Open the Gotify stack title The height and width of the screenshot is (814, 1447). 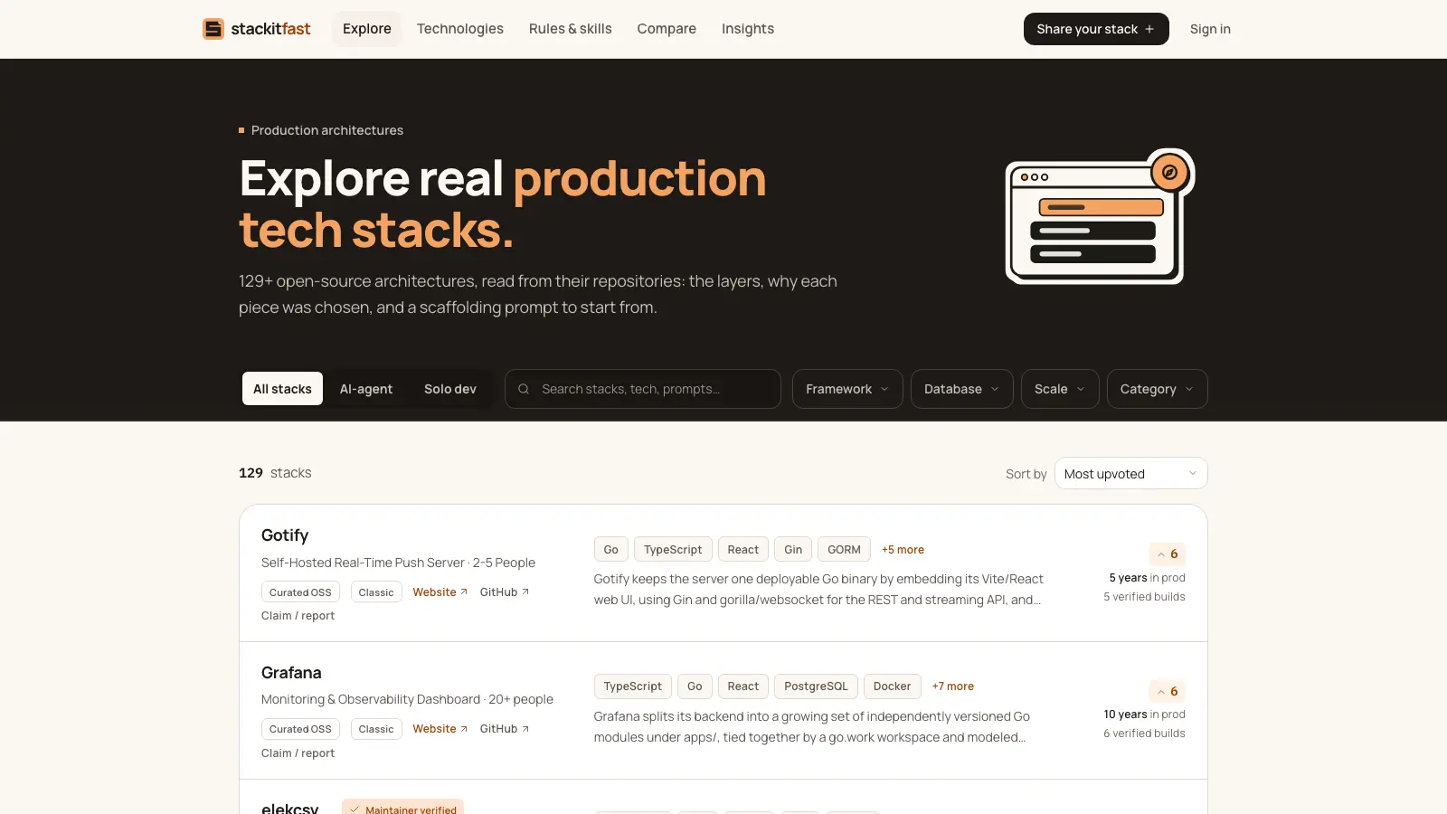pyautogui.click(x=285, y=535)
